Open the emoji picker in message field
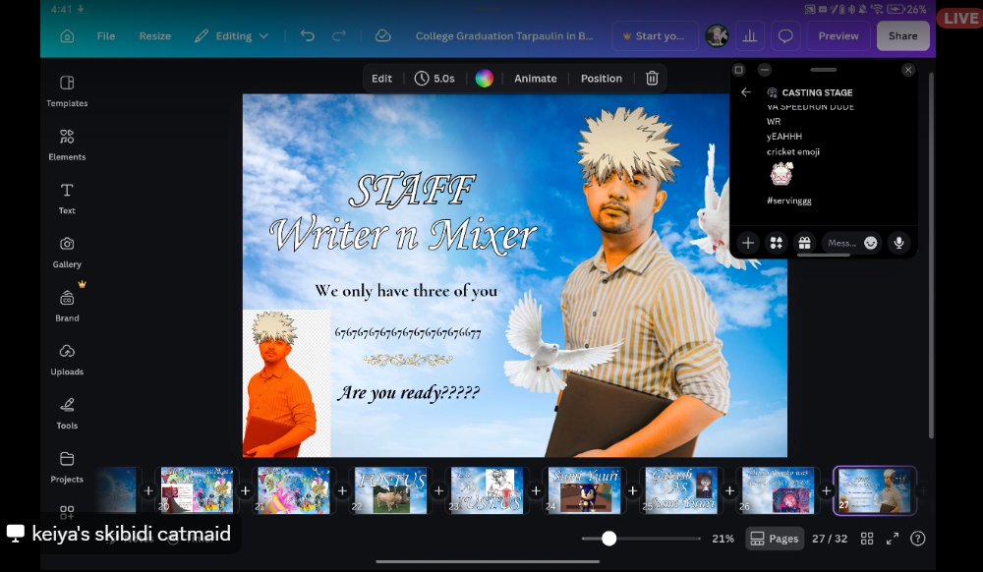Viewport: 983px width, 572px height. coord(870,243)
